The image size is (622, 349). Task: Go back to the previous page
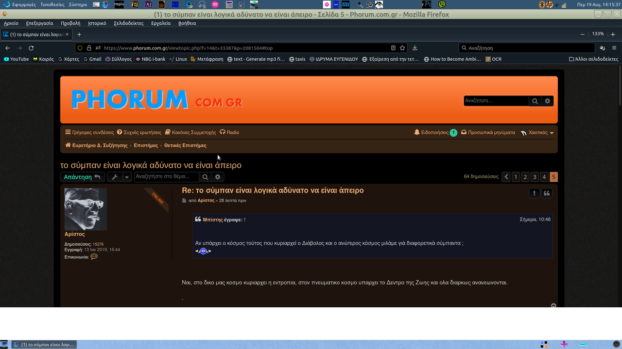8,48
